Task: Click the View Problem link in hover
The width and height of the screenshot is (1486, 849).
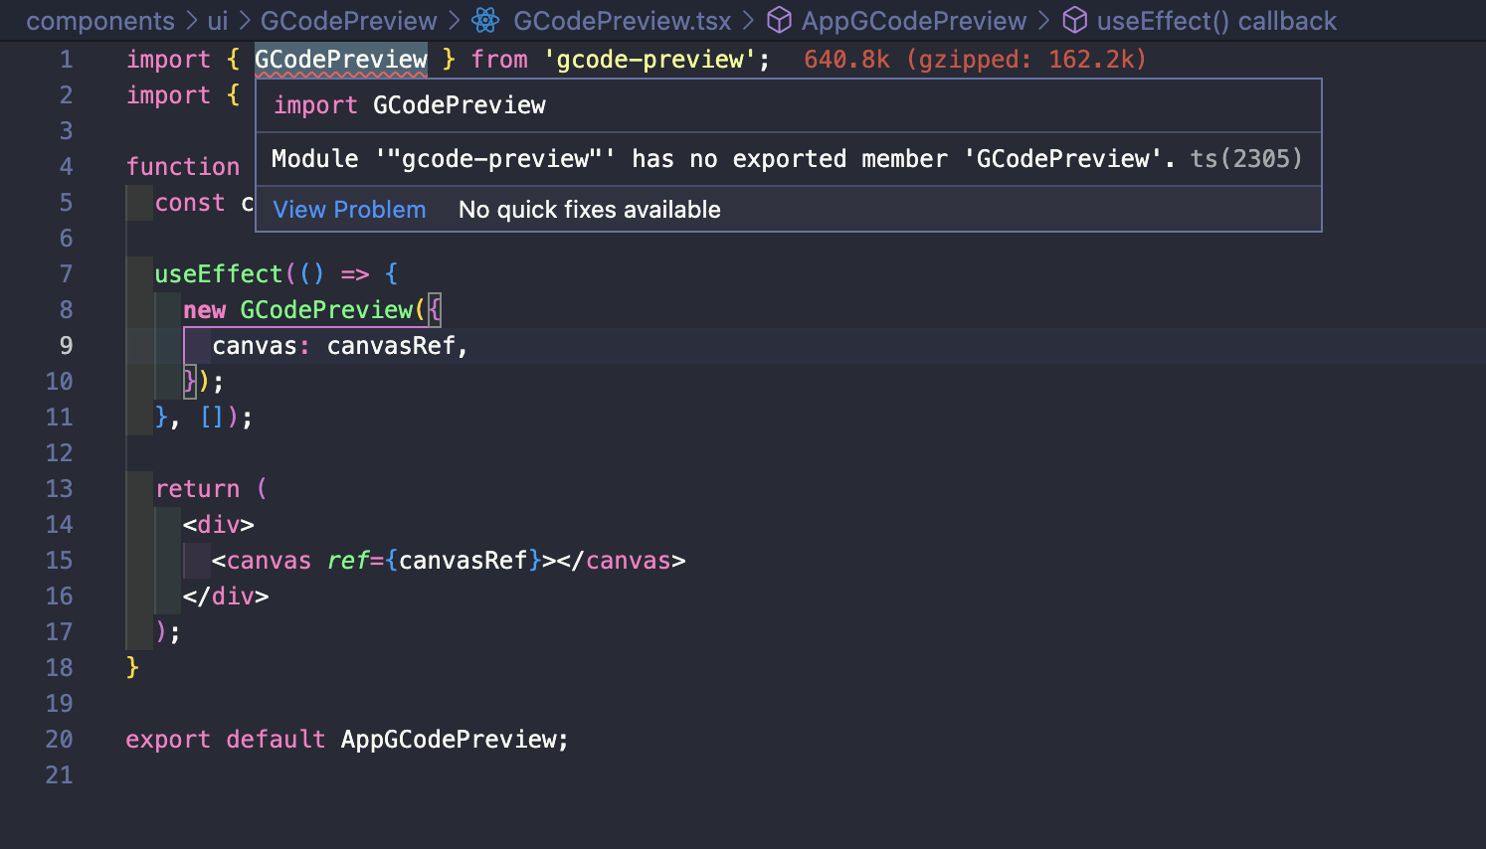Action: pyautogui.click(x=349, y=210)
